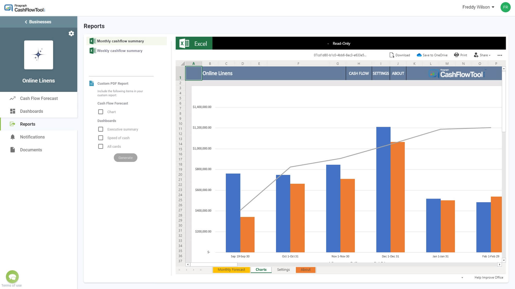Viewport: 515px width, 289px height.
Task: Click the Online Linens business logo thumbnail
Action: (x=39, y=55)
